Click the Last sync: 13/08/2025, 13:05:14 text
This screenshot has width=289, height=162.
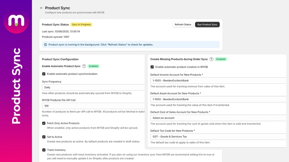point(61,31)
